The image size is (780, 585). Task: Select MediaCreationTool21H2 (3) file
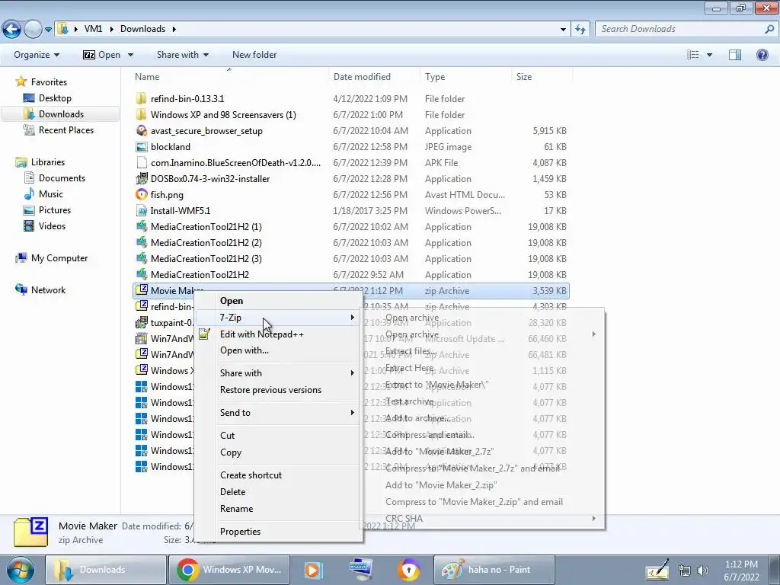pyautogui.click(x=206, y=259)
